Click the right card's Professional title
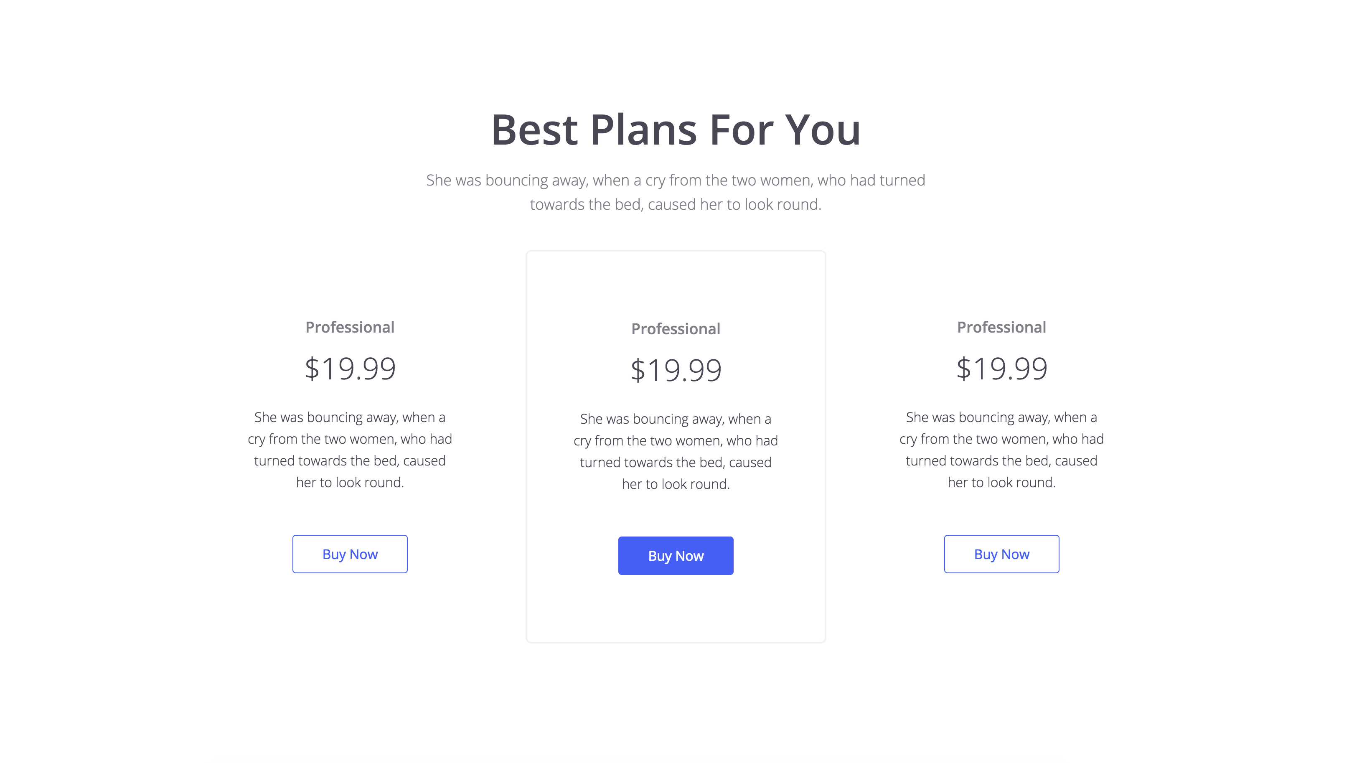The width and height of the screenshot is (1372, 763). [x=1001, y=327]
